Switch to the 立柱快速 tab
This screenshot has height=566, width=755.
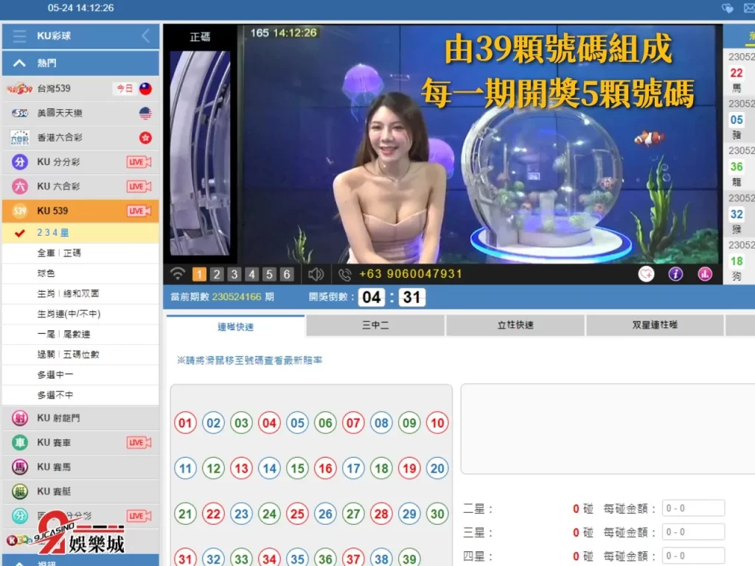[514, 324]
